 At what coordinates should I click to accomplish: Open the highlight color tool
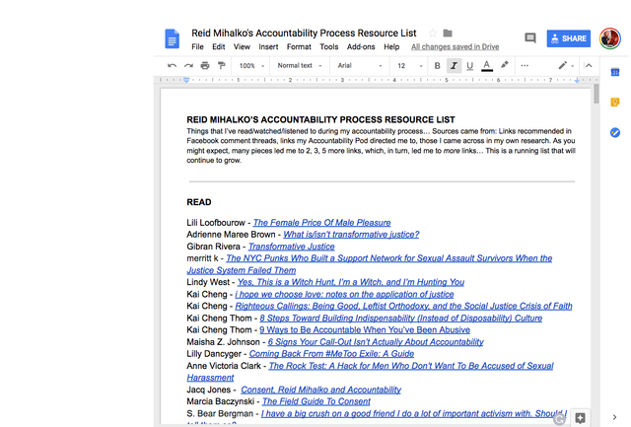504,65
